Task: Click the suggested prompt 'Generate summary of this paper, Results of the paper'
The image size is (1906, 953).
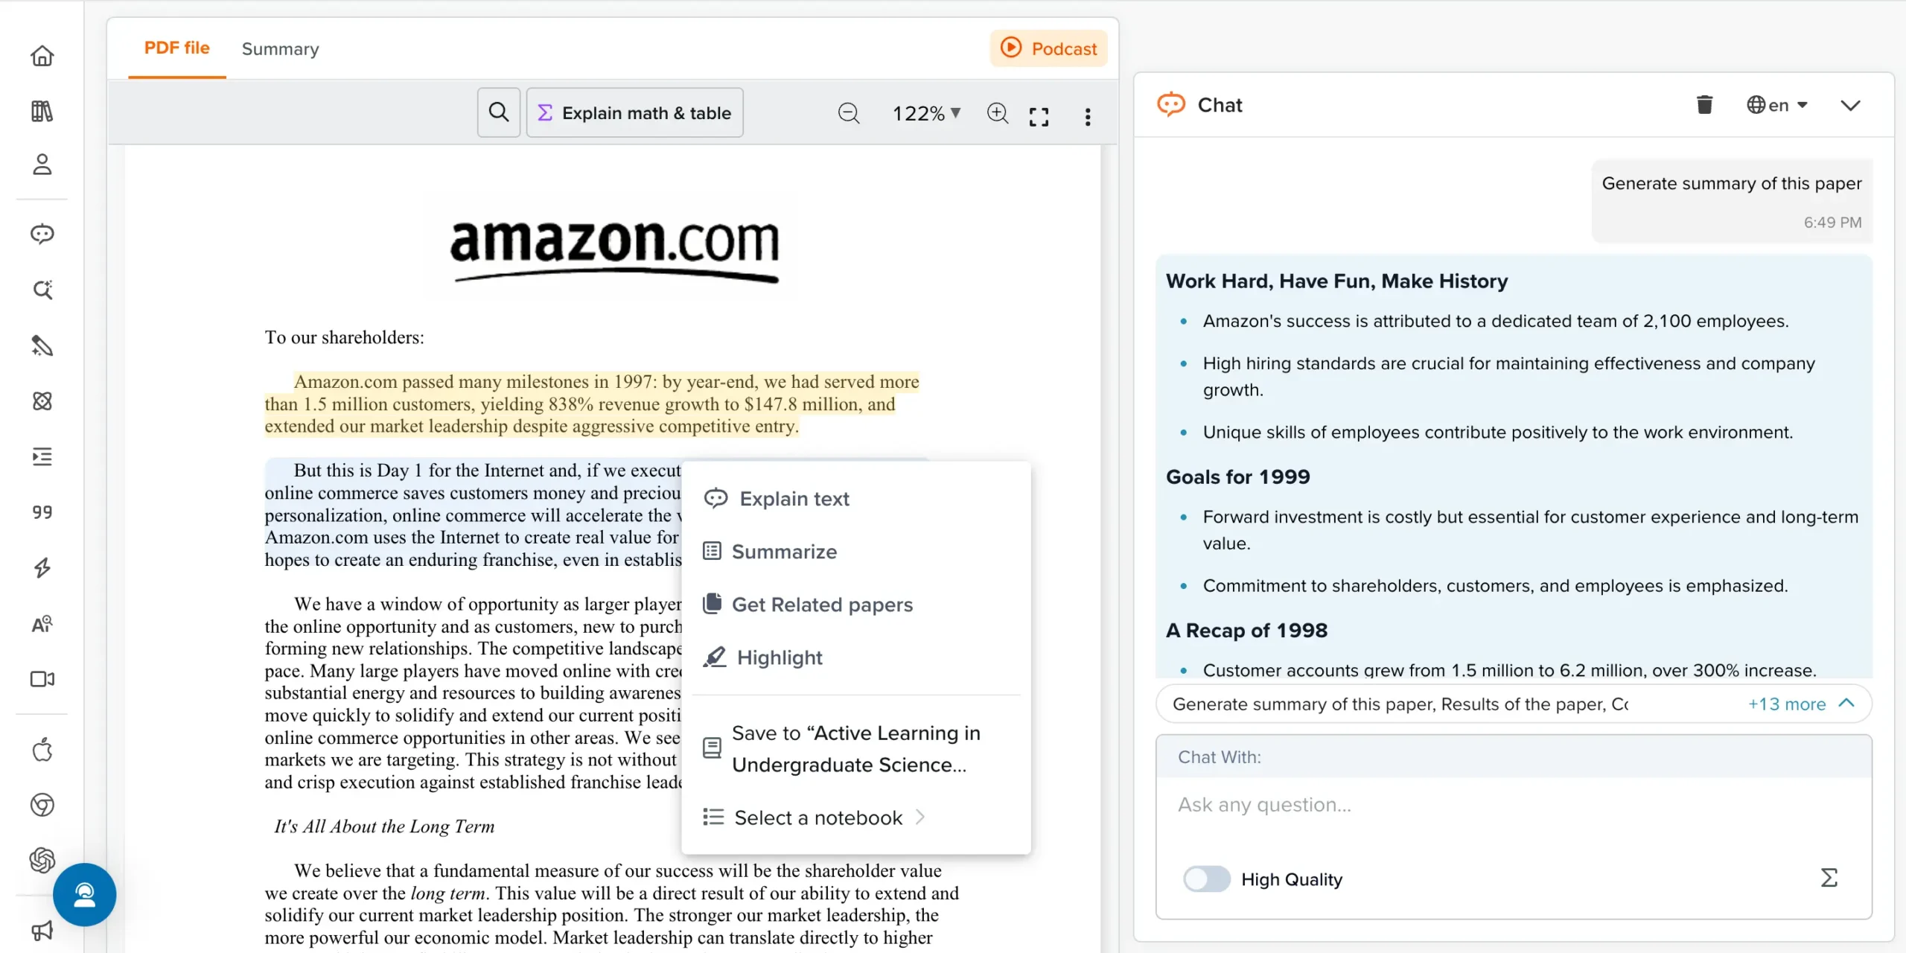Action: point(1400,704)
